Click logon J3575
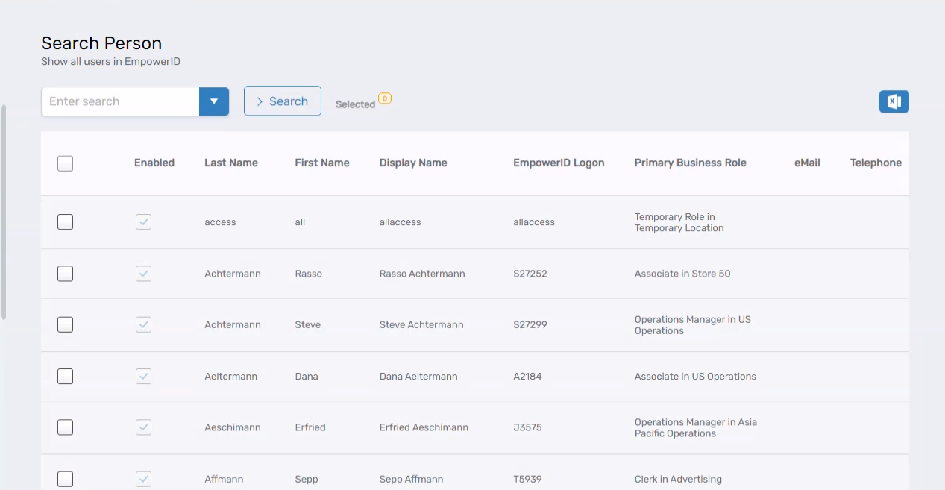Viewport: 945px width, 490px height. point(527,427)
